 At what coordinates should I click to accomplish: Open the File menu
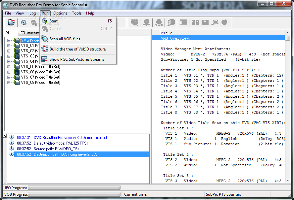click(x=8, y=13)
